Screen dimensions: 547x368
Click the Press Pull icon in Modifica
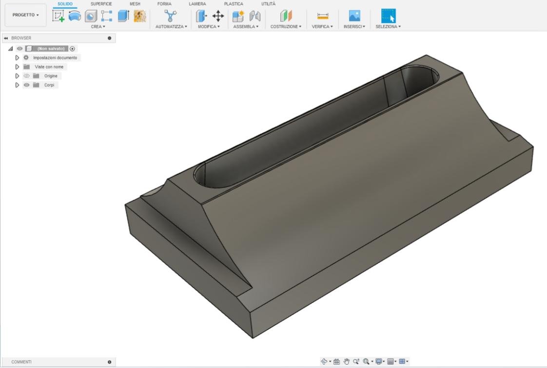click(x=201, y=16)
